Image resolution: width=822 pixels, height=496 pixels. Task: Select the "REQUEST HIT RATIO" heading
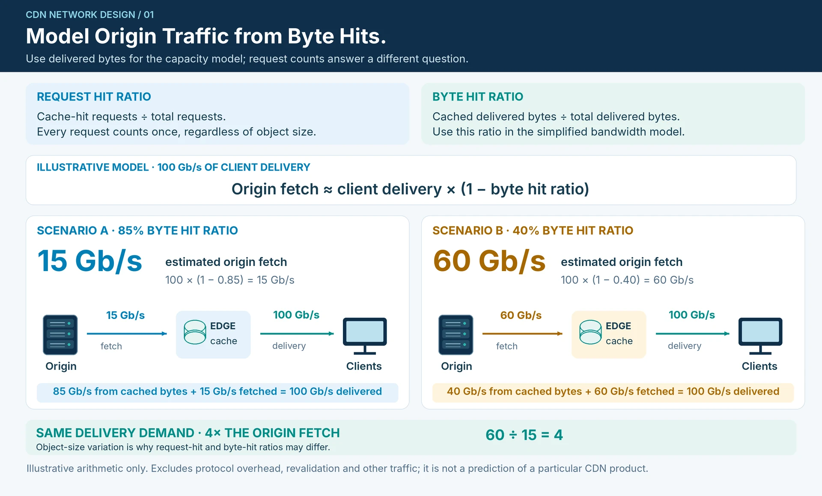point(94,97)
